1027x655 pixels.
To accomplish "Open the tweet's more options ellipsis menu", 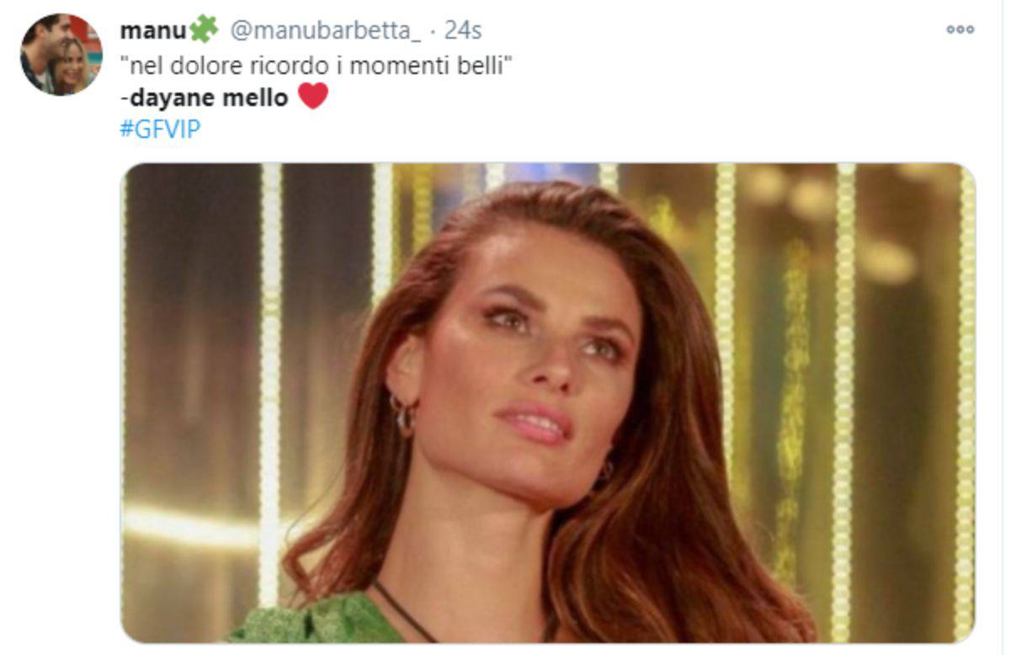I will click(960, 29).
